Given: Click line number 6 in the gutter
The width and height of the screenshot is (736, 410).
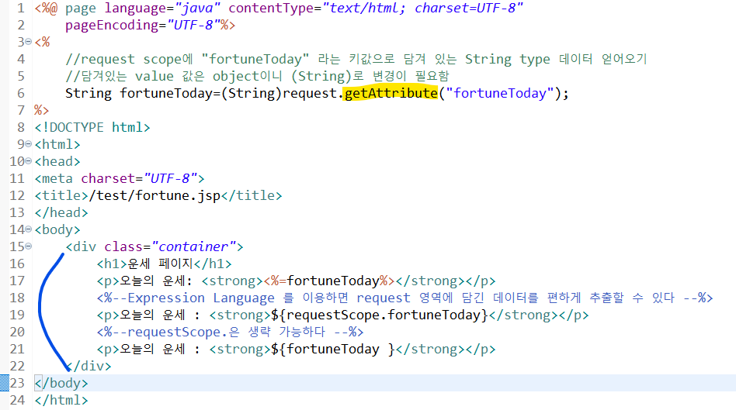Looking at the screenshot, I should click(x=21, y=93).
